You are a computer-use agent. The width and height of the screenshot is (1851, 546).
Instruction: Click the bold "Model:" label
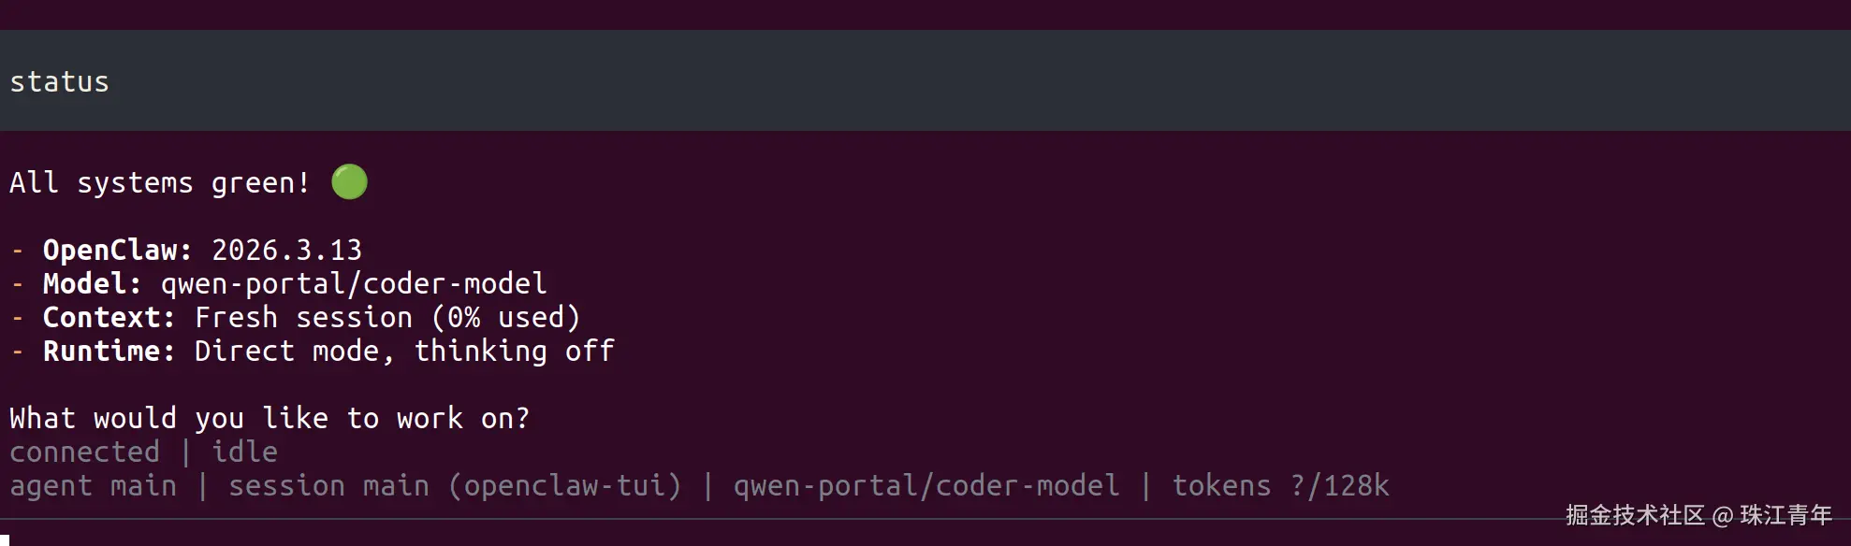click(92, 284)
